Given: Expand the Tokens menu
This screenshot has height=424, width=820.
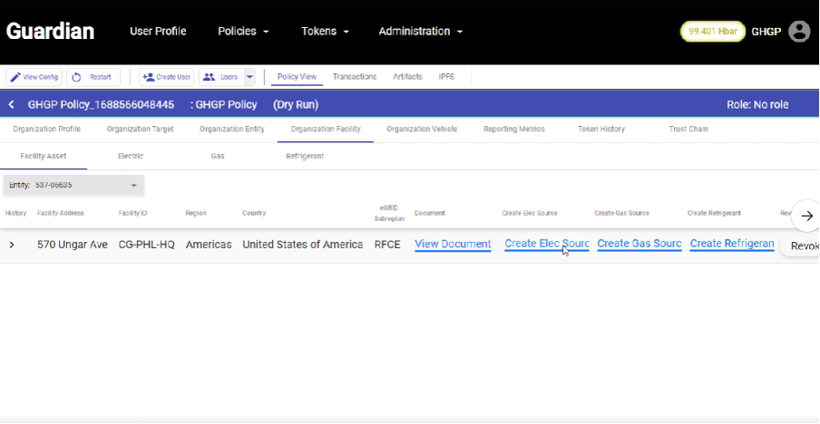Looking at the screenshot, I should click(325, 31).
